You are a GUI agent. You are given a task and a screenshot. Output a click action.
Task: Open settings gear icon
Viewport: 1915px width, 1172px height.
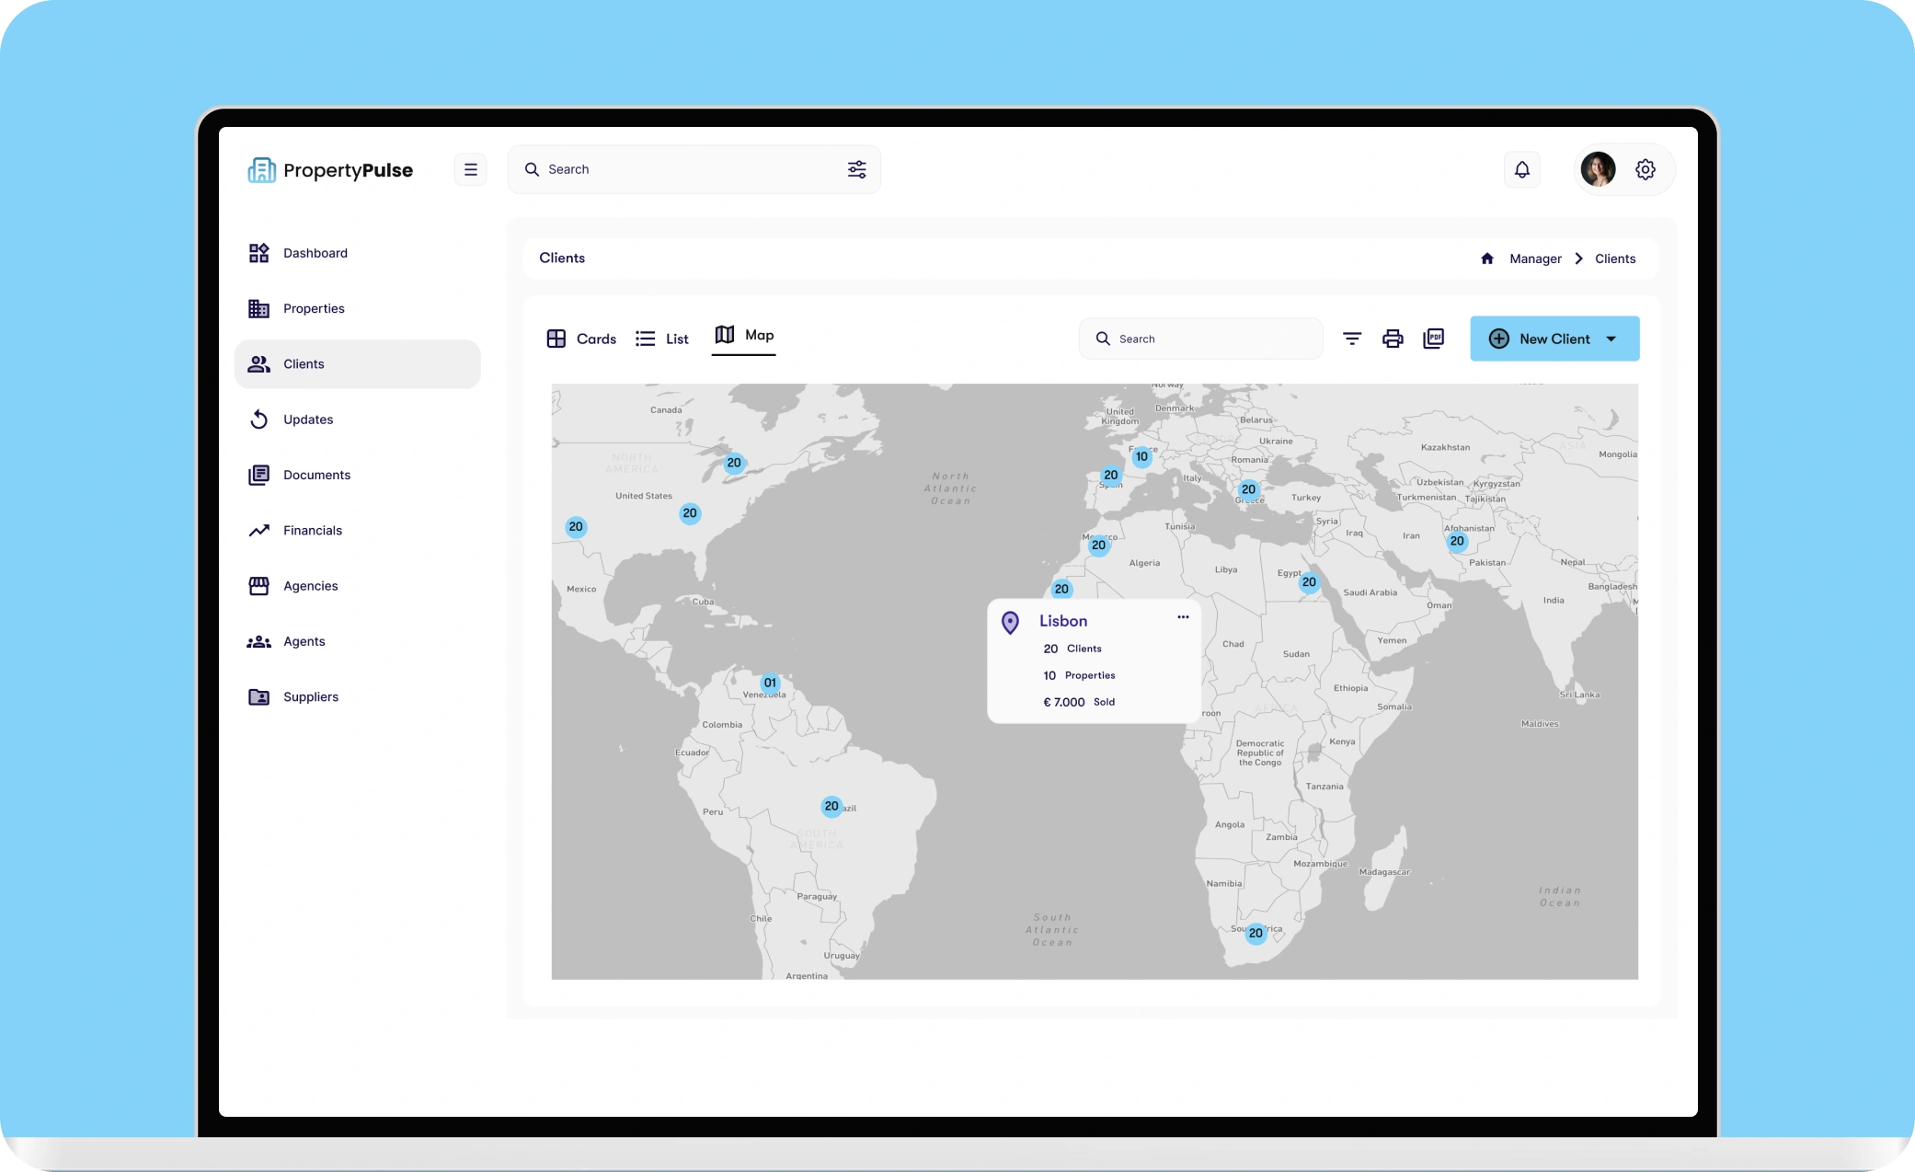click(x=1646, y=169)
